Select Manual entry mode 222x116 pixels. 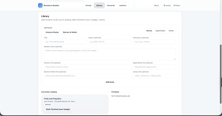(x=149, y=31)
